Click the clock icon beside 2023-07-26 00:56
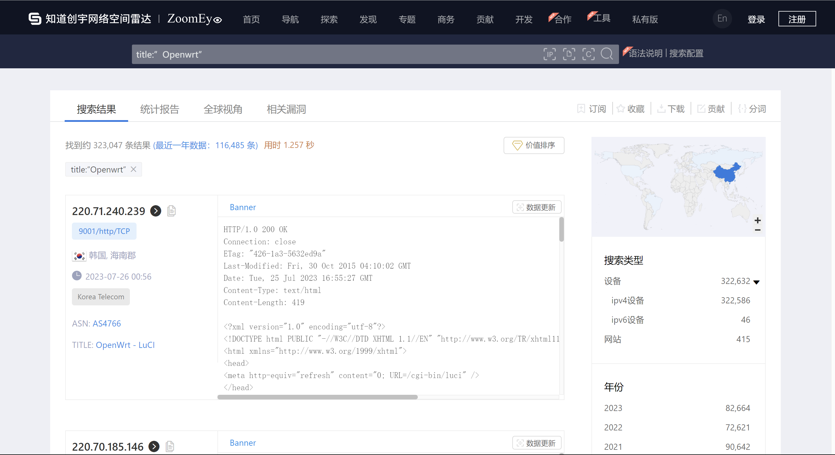 click(x=77, y=276)
